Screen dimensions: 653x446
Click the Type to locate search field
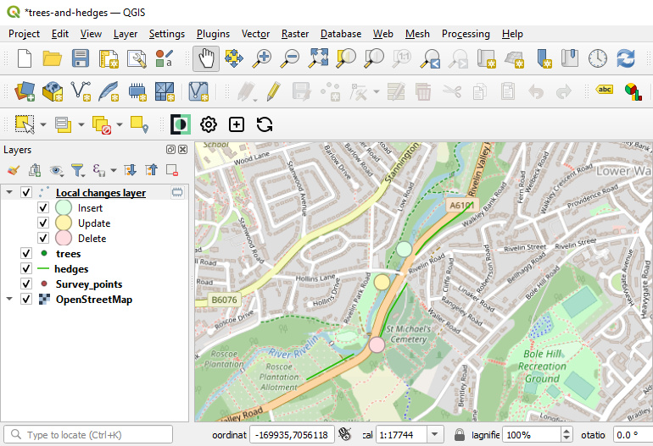tap(88, 435)
